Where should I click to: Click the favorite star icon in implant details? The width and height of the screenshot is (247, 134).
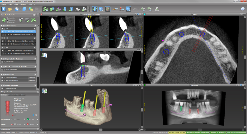coord(36,115)
